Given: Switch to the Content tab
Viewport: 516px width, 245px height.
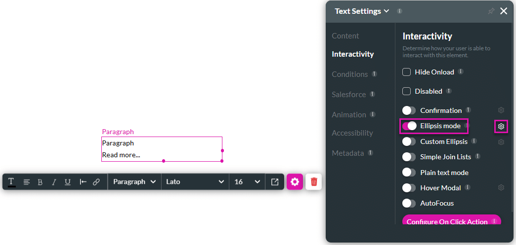Looking at the screenshot, I should pyautogui.click(x=345, y=36).
